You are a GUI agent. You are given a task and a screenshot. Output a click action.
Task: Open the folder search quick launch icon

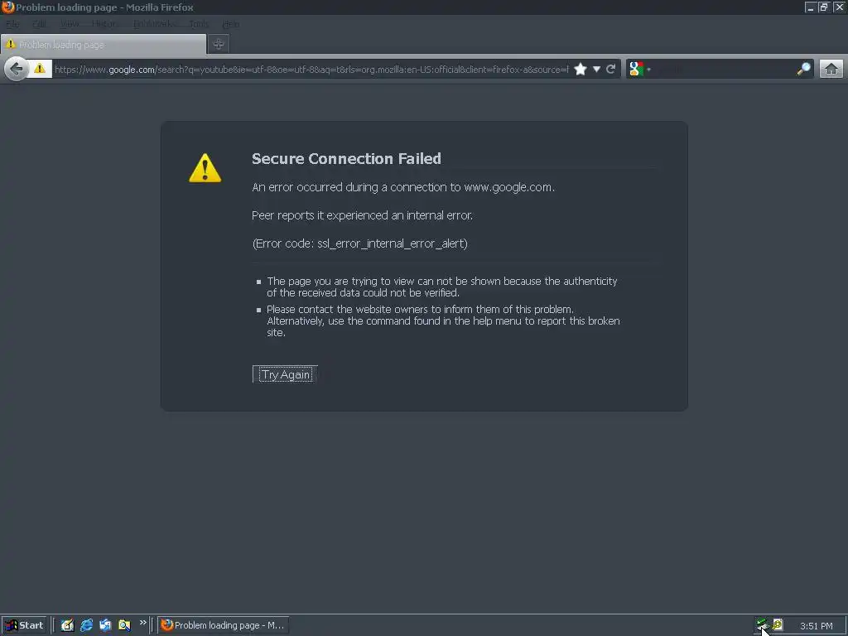[124, 625]
